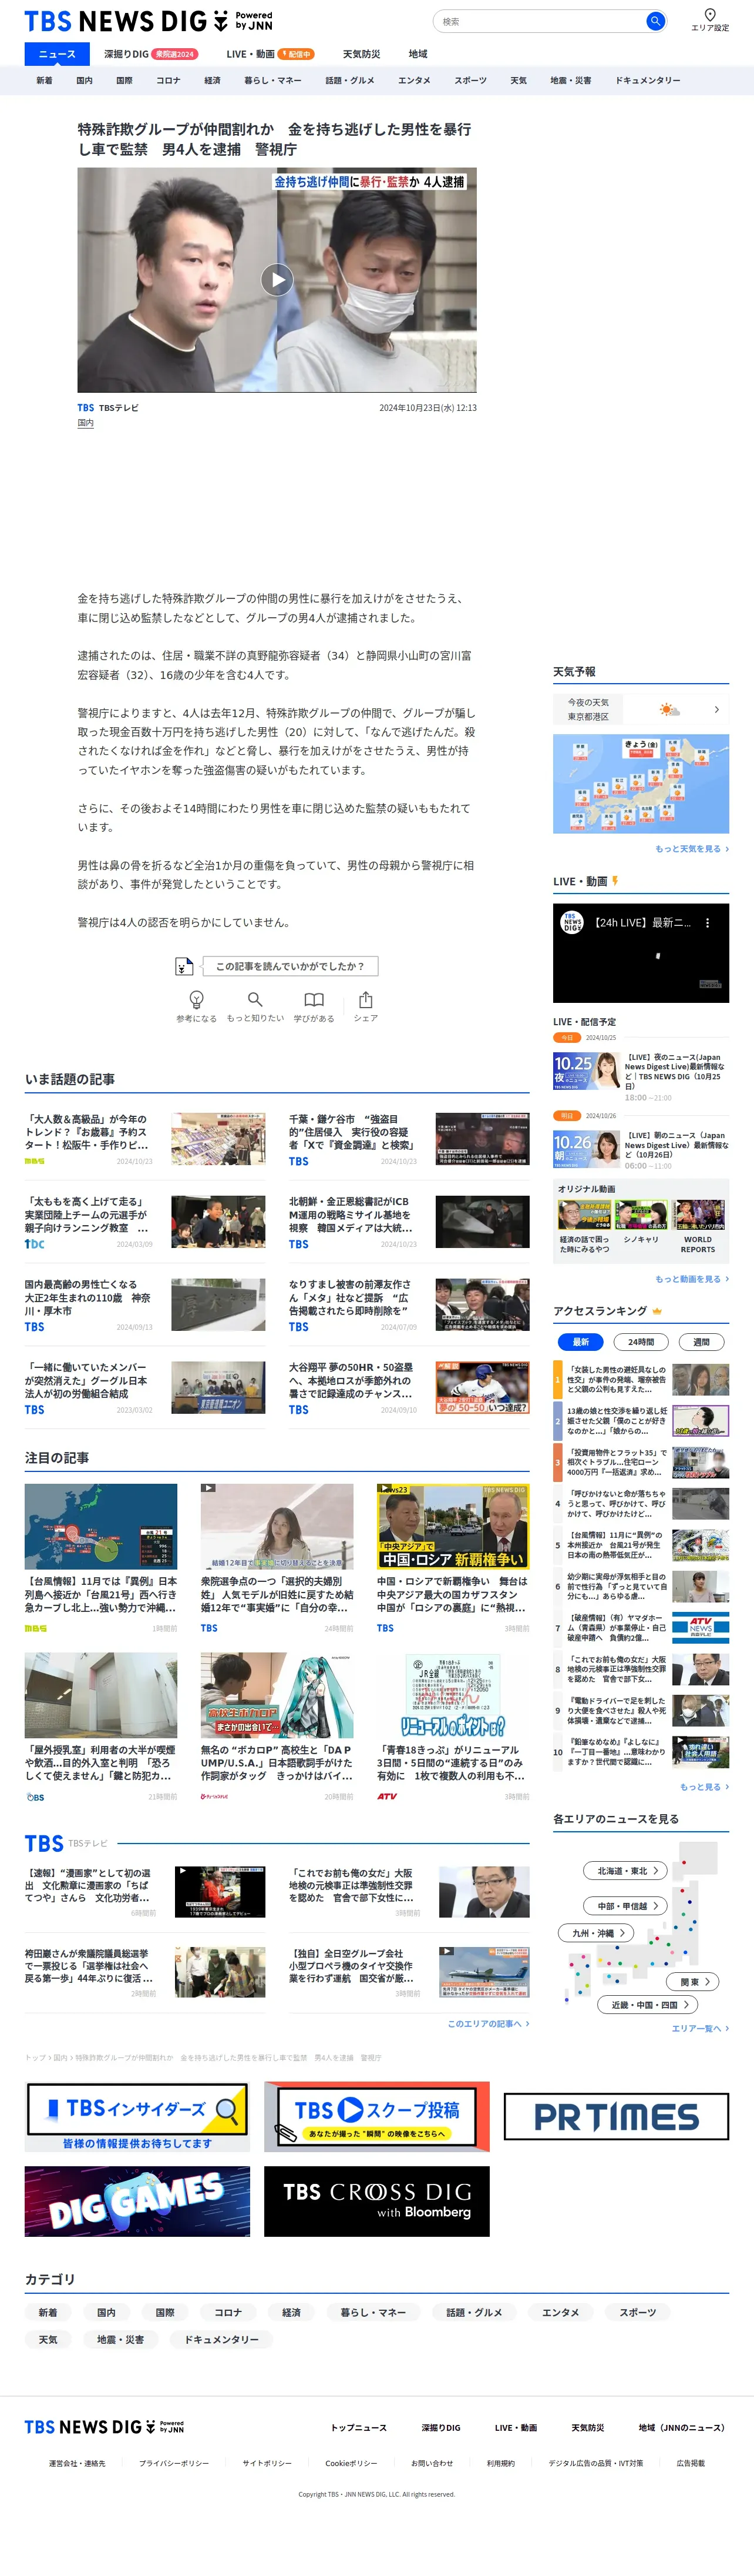Open the 経済 category pill near the footer

click(292, 2312)
